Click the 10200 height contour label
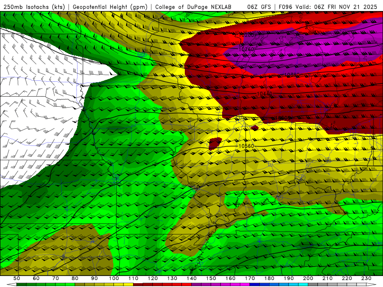The height and width of the screenshot is (287, 383). point(246,35)
